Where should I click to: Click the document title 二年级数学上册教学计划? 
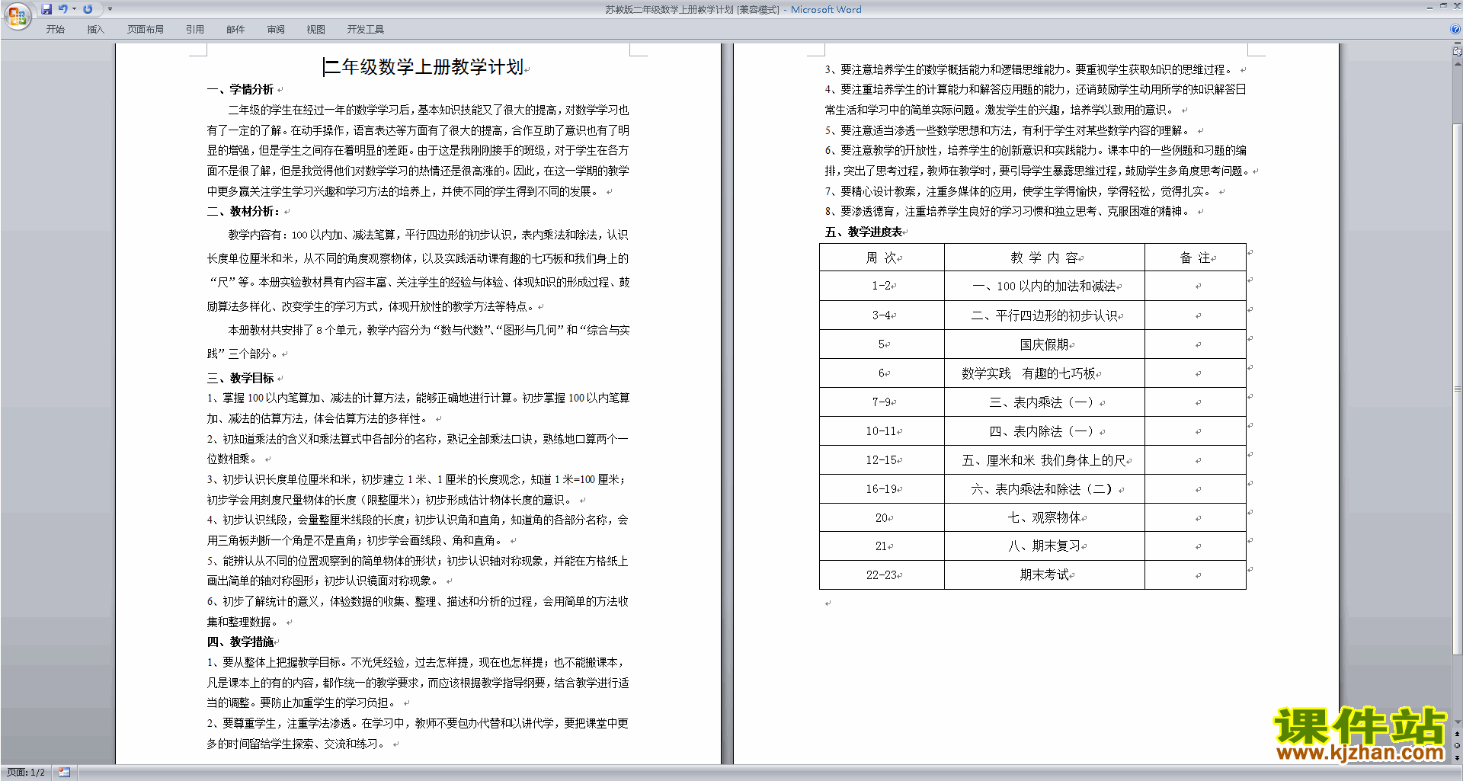coord(424,67)
